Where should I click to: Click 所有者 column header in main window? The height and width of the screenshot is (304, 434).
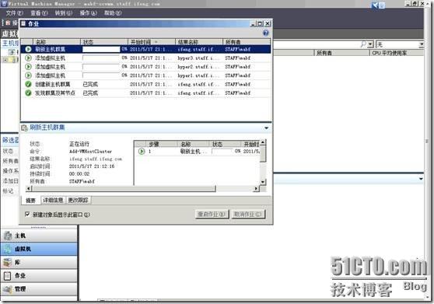[x=342, y=53]
